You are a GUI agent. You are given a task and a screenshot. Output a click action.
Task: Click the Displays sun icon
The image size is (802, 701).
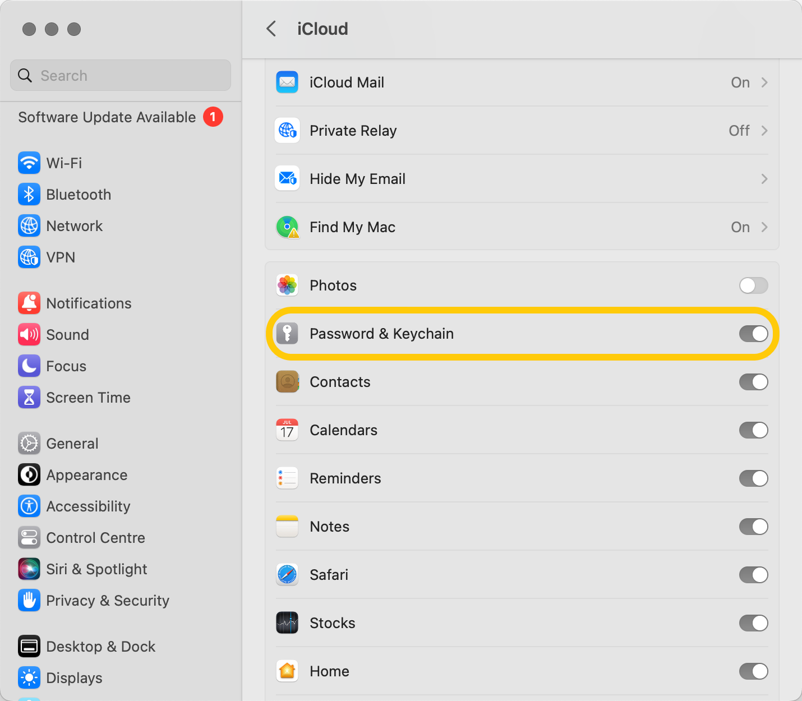(x=29, y=678)
